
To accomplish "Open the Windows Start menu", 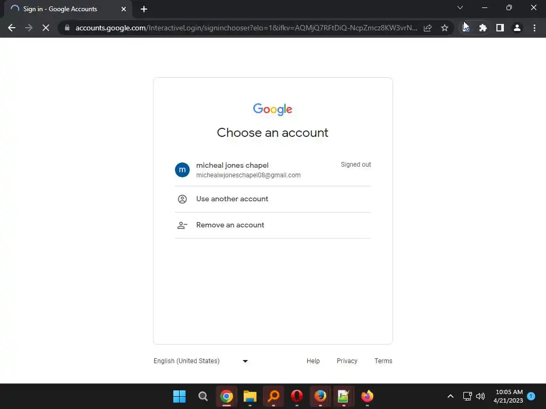I will 179,396.
